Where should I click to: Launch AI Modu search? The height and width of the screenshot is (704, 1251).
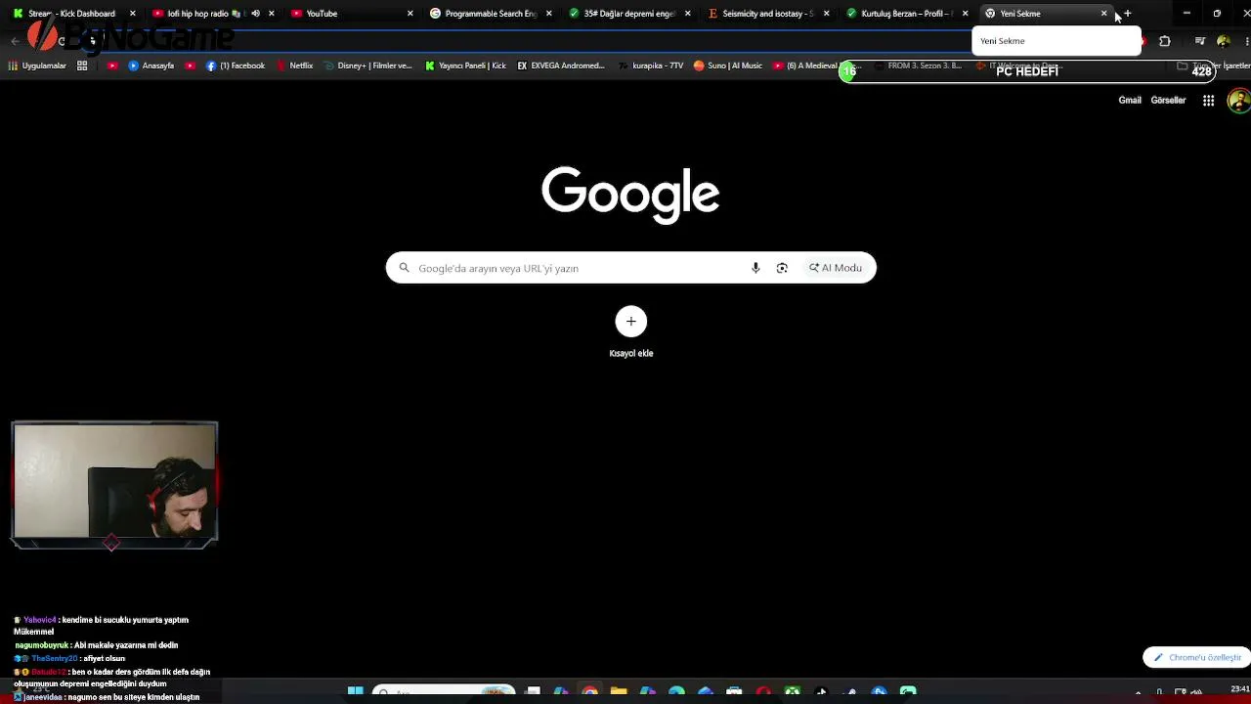click(x=836, y=268)
